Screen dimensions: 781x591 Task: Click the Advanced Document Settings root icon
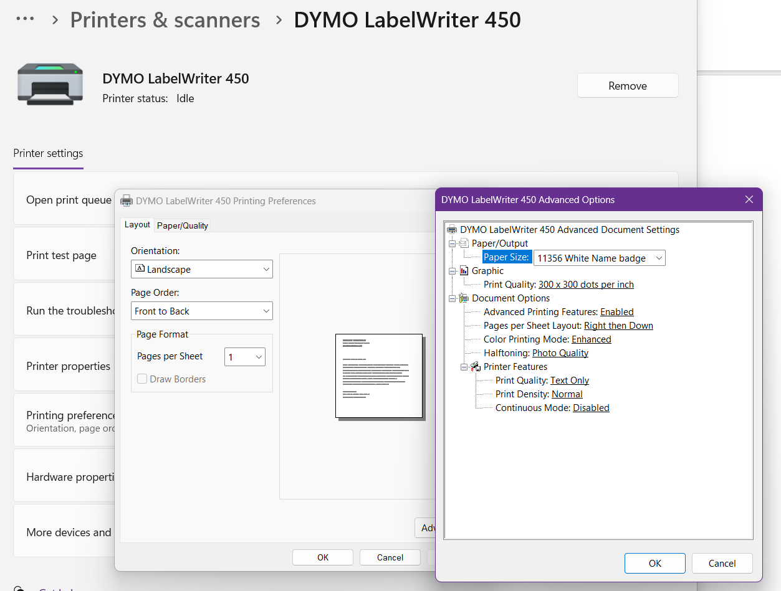tap(452, 230)
